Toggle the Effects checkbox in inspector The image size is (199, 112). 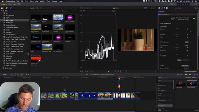tap(159, 12)
